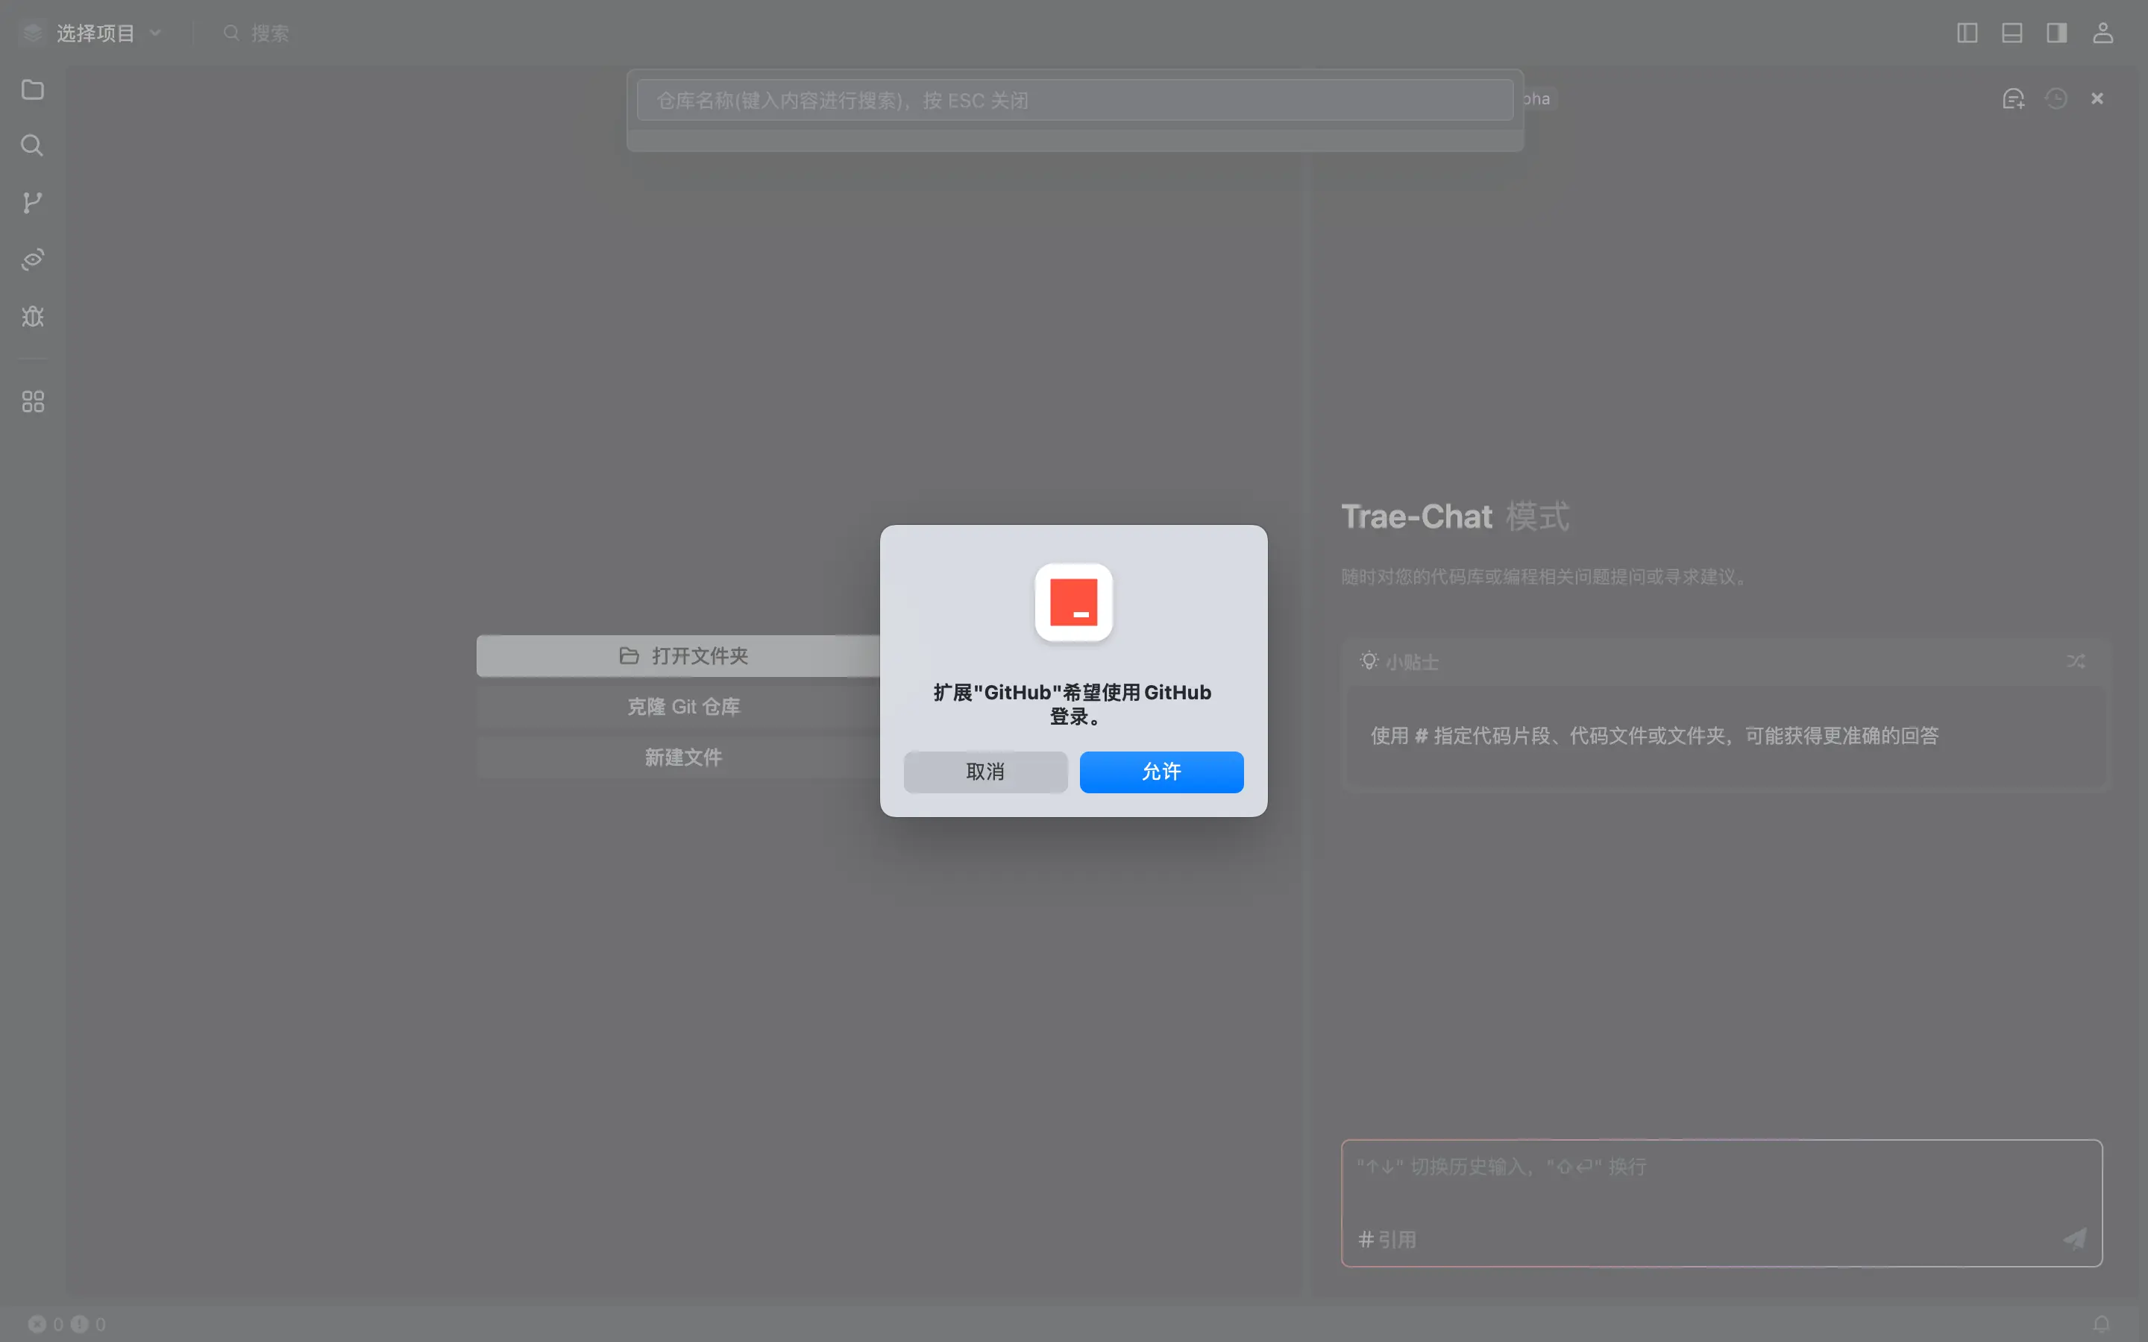Click the #引用 reference button
The image size is (2148, 1342).
[1387, 1239]
